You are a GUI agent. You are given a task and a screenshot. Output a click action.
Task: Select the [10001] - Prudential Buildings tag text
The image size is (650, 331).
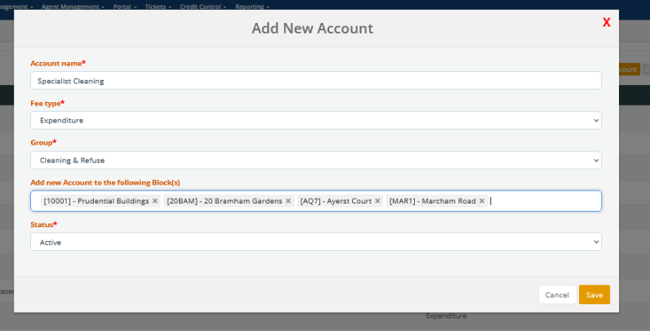96,201
